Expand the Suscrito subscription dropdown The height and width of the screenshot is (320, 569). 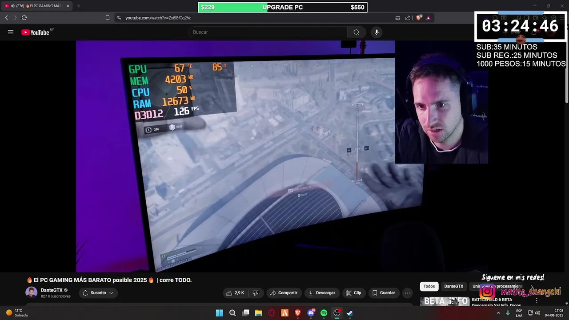[x=98, y=293]
